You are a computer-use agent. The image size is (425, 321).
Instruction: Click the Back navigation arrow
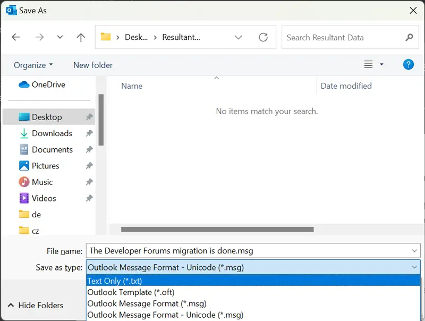coord(16,37)
